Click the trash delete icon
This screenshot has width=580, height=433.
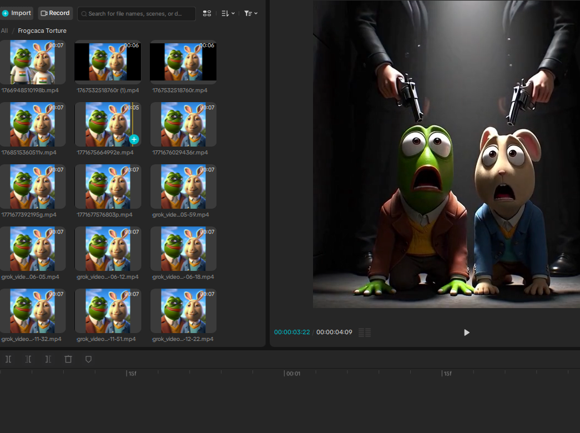coord(68,359)
